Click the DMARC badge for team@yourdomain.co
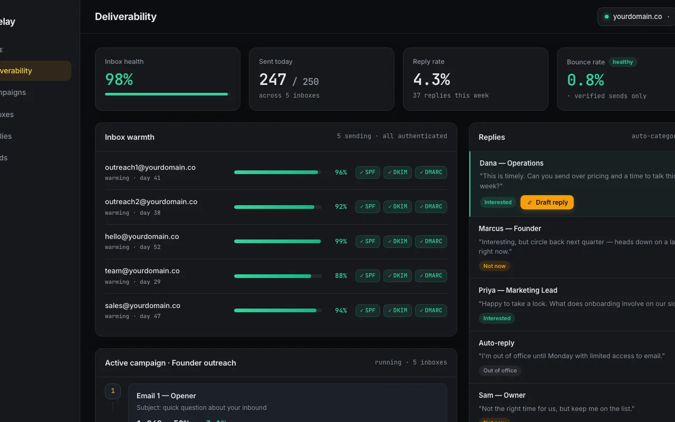Image resolution: width=675 pixels, height=422 pixels. [x=431, y=276]
